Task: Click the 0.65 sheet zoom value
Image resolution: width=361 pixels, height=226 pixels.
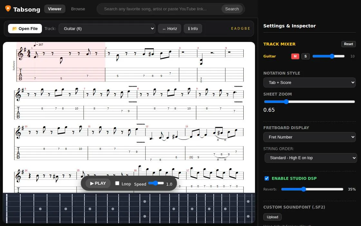Action: pyautogui.click(x=269, y=110)
